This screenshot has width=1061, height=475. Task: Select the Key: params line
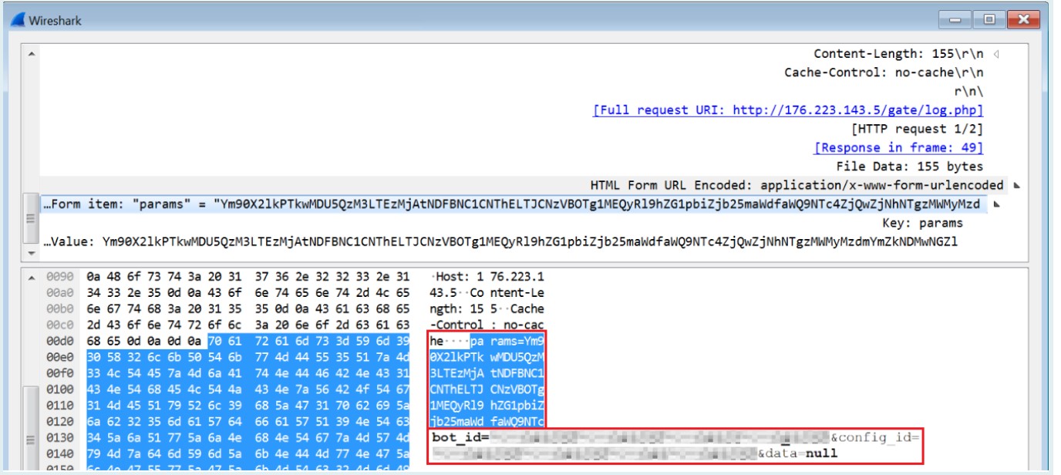[922, 224]
